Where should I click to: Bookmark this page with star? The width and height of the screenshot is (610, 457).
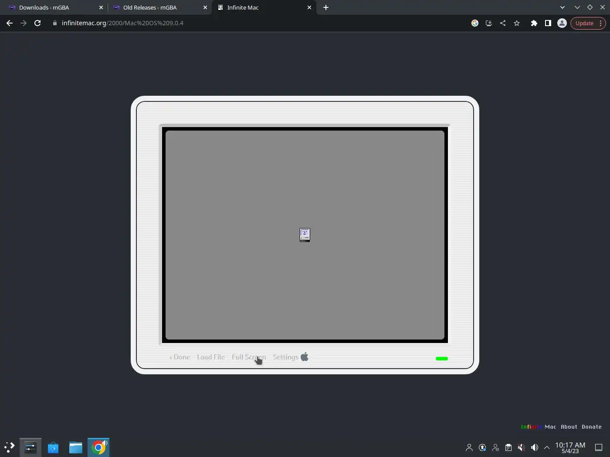[517, 23]
